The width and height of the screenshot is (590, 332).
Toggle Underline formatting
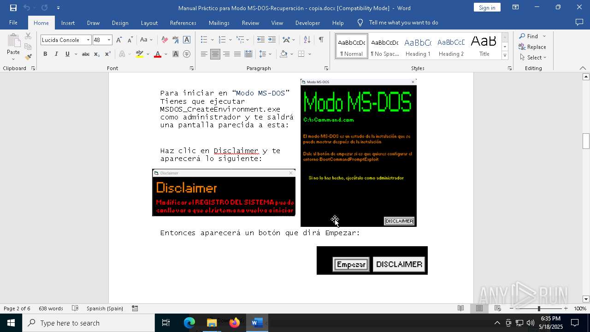coord(67,54)
